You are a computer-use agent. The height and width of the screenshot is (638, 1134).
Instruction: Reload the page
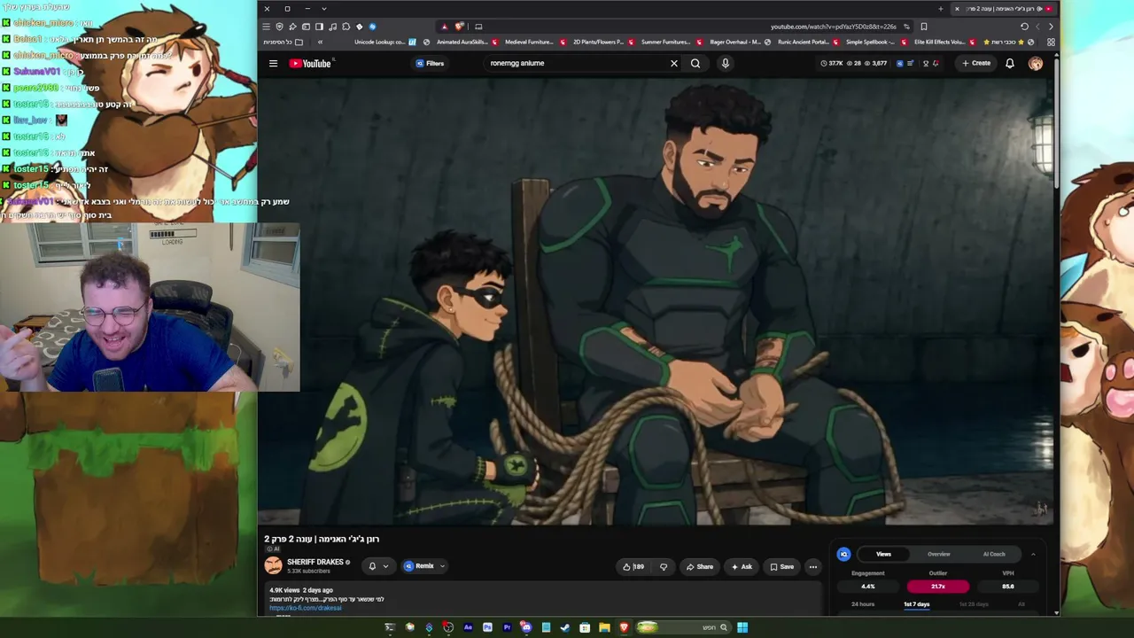pos(1024,27)
